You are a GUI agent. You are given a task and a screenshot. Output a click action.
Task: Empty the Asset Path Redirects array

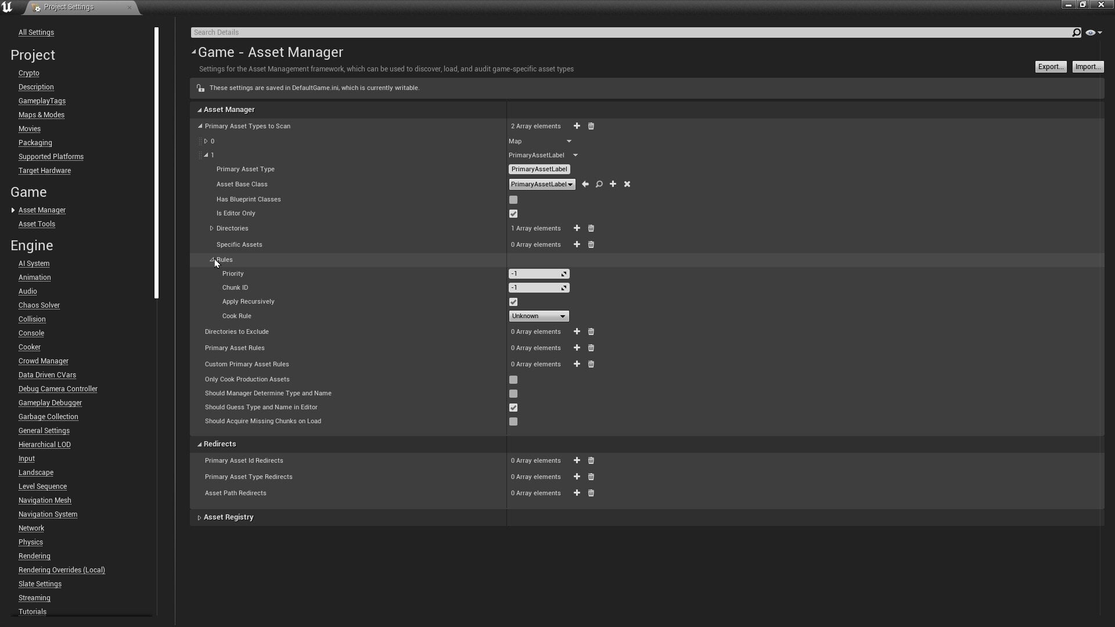point(591,493)
